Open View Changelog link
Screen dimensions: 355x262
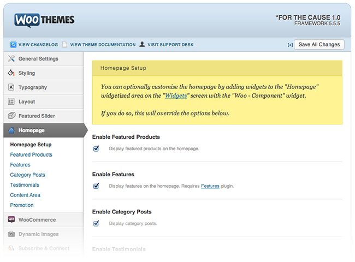38,45
